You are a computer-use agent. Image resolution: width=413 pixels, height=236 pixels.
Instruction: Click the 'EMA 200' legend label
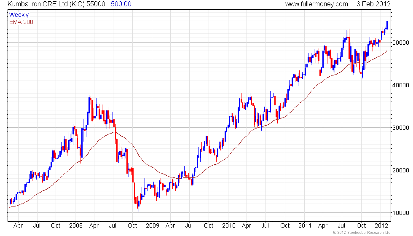21,22
